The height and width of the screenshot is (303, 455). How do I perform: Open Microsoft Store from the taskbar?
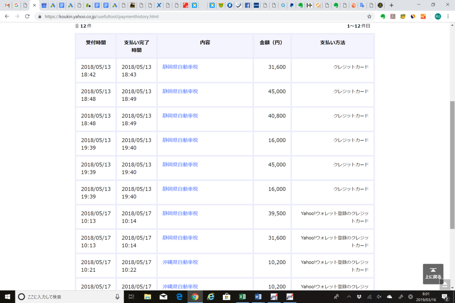tap(227, 297)
